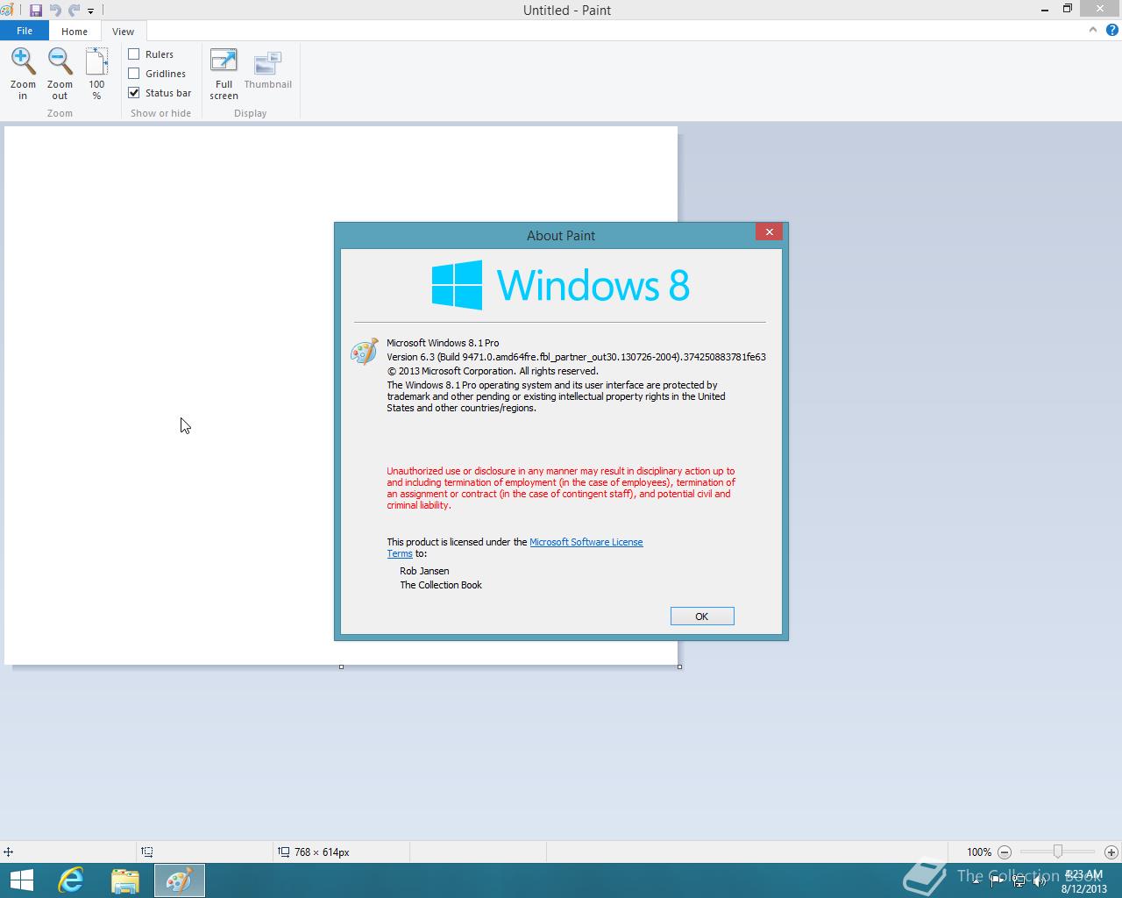Open Customize Quick Access Toolbar dropdown
Viewport: 1122px width, 898px height.
coord(90,11)
